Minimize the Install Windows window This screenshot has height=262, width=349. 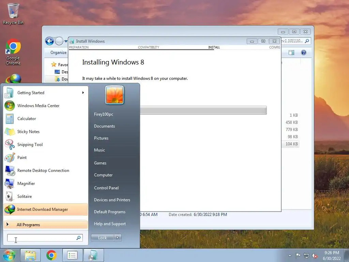click(252, 41)
